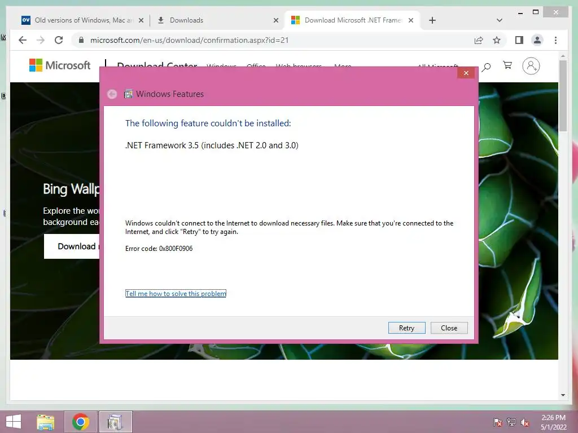Click the back arrow in Windows Features dialog
Screen dimensions: 578x433
112,94
